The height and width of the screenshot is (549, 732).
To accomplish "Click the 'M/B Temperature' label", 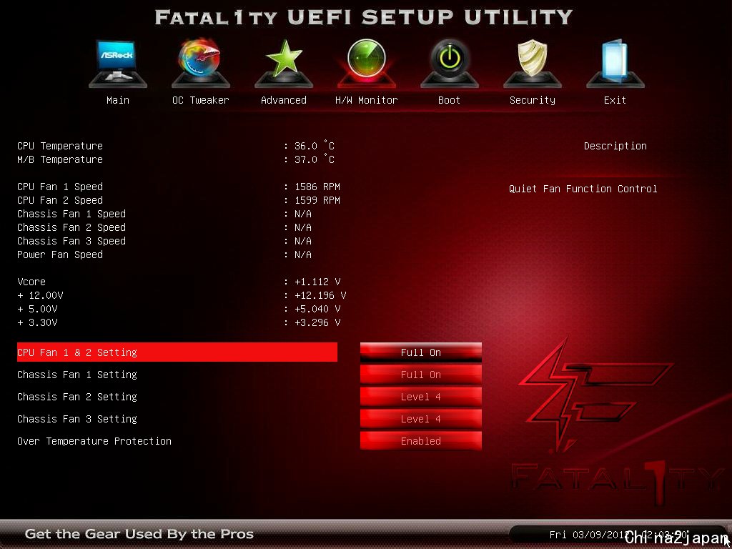I will point(60,159).
